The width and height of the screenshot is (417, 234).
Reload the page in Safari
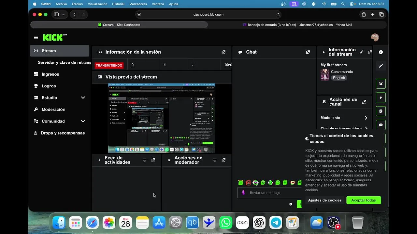(278, 14)
